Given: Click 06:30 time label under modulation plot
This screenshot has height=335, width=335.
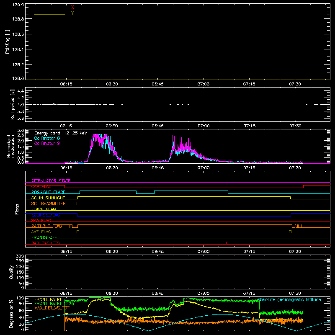Looking at the screenshot, I should point(112,168).
